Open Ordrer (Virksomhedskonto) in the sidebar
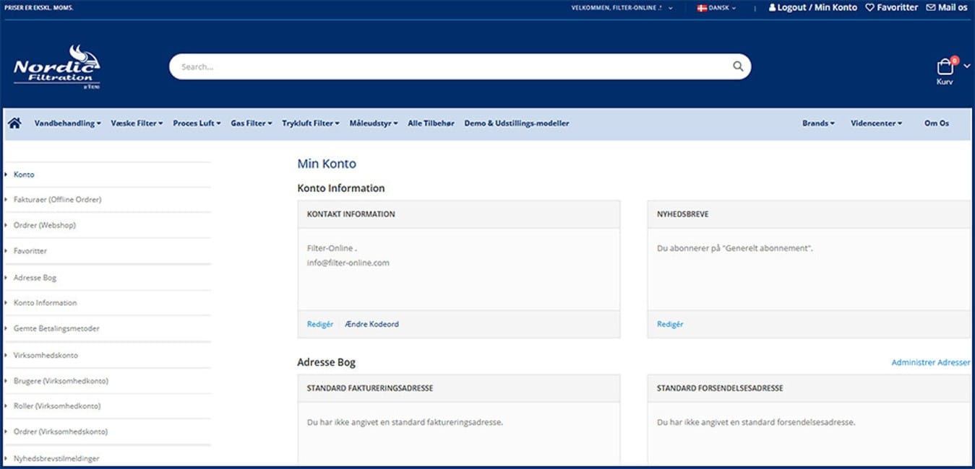Viewport: 975px width, 469px height. (60, 431)
